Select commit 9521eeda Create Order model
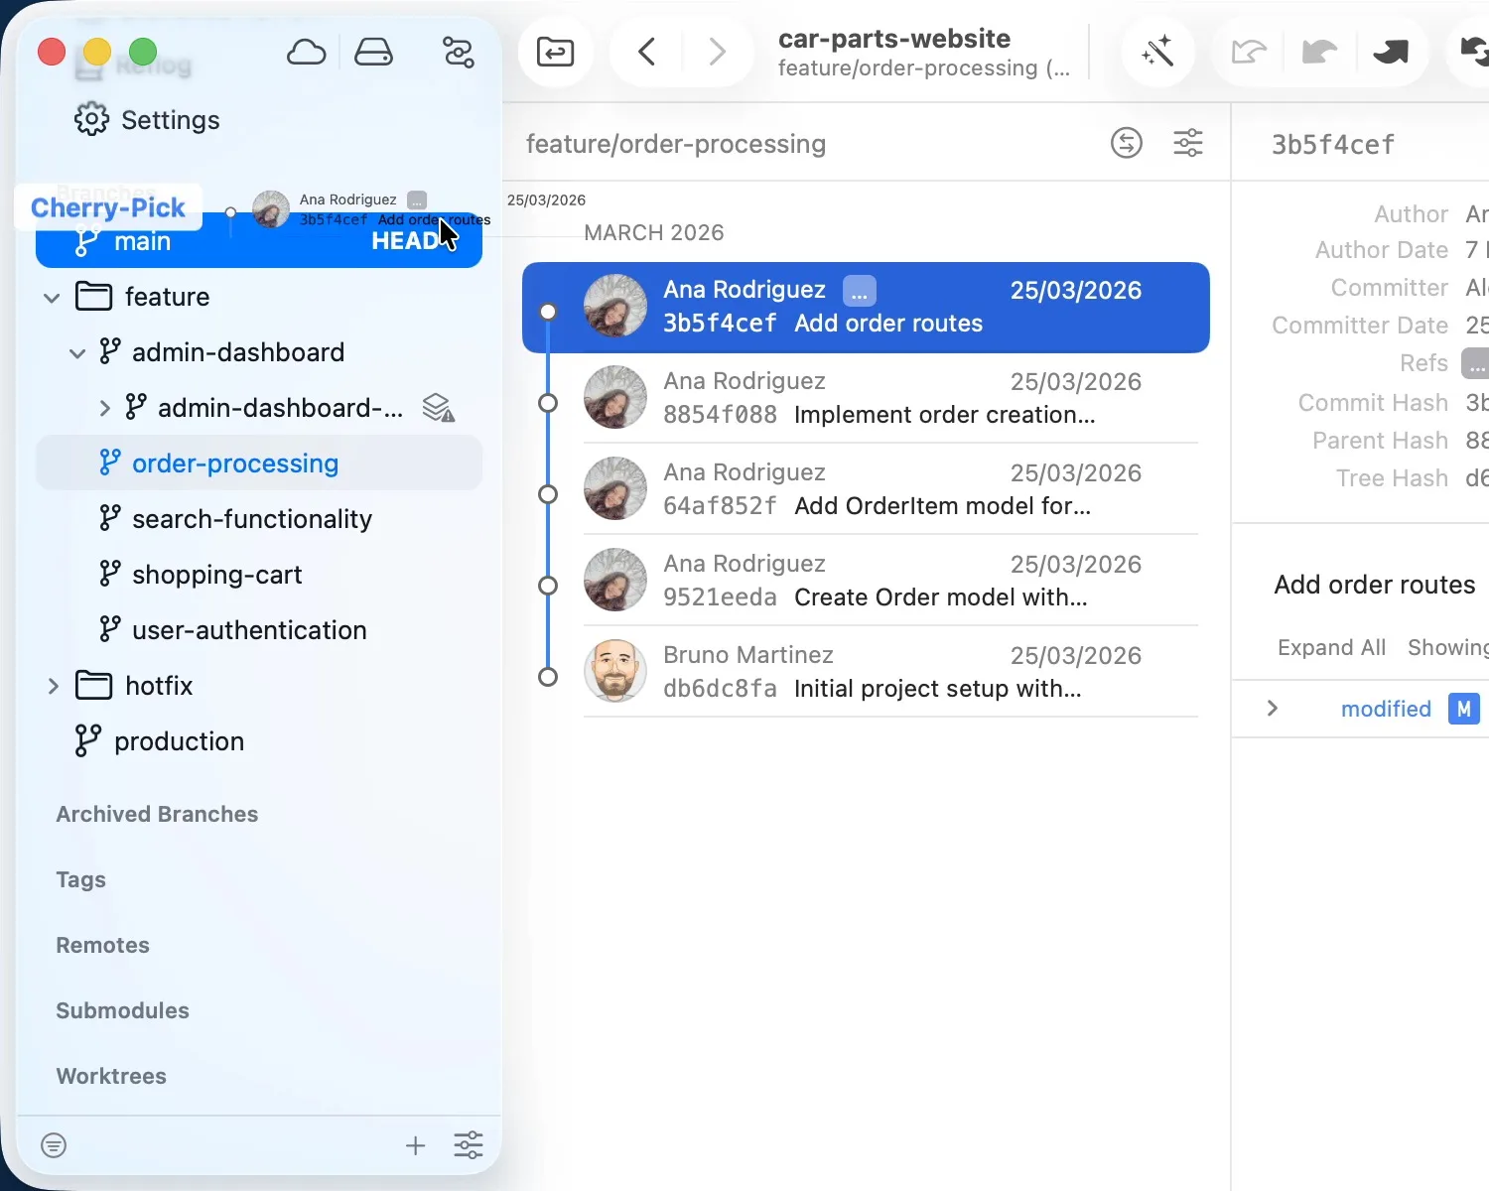1489x1191 pixels. [x=866, y=581]
